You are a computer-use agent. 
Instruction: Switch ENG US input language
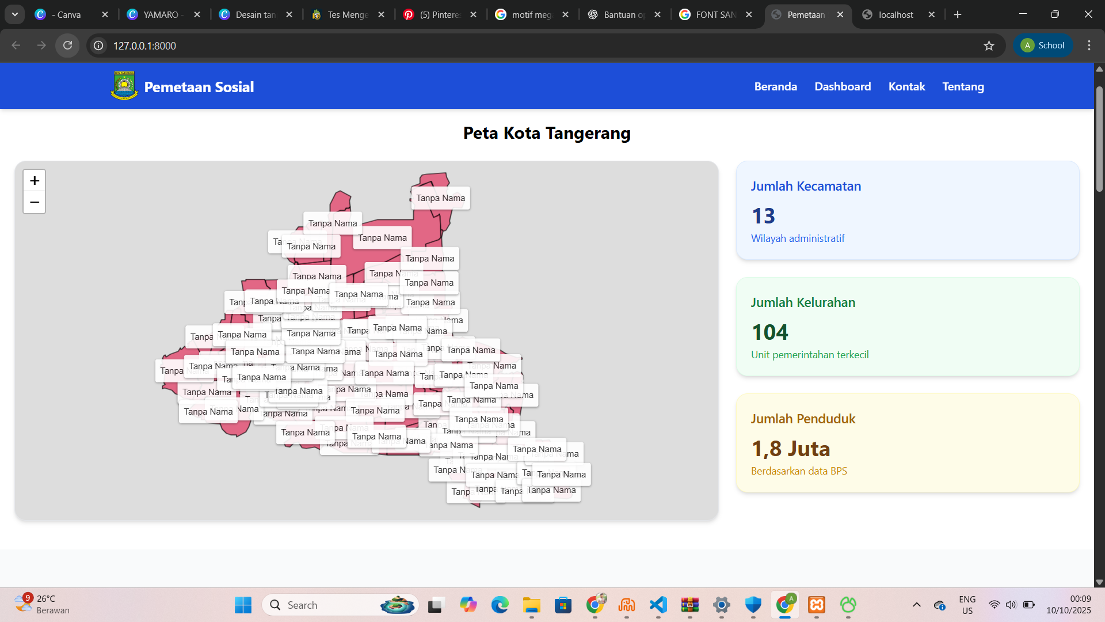coord(967,605)
